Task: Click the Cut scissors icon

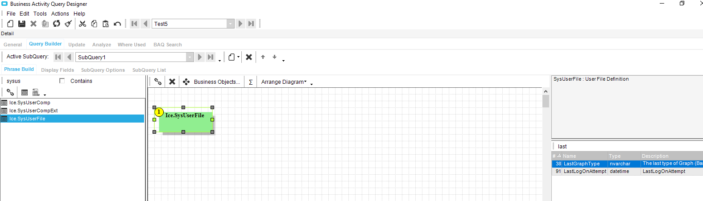Action: coord(83,24)
